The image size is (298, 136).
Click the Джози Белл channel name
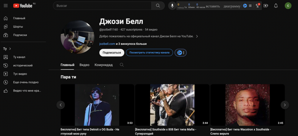click(x=121, y=21)
